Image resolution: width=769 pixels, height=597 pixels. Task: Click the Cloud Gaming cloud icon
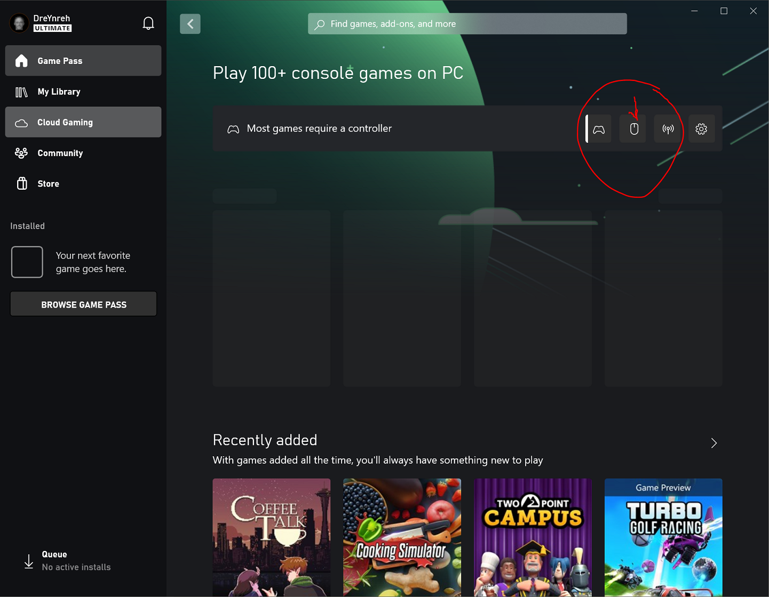21,123
